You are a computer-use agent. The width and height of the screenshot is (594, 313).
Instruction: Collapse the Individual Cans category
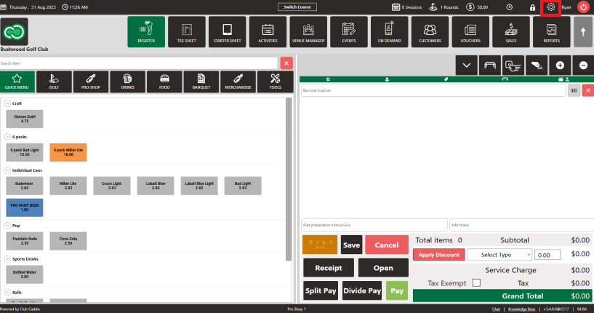[7, 170]
